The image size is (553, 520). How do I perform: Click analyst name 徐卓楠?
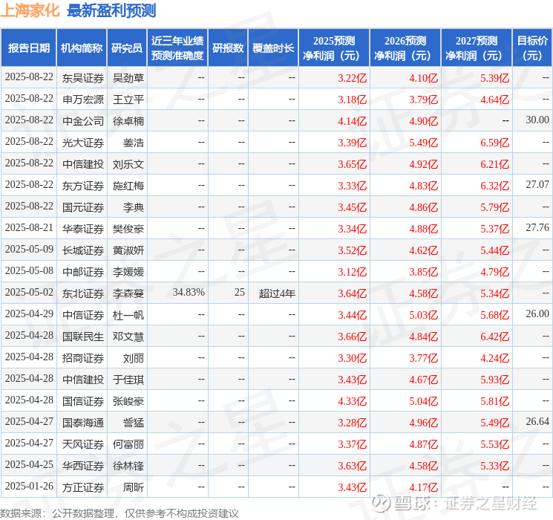(128, 121)
